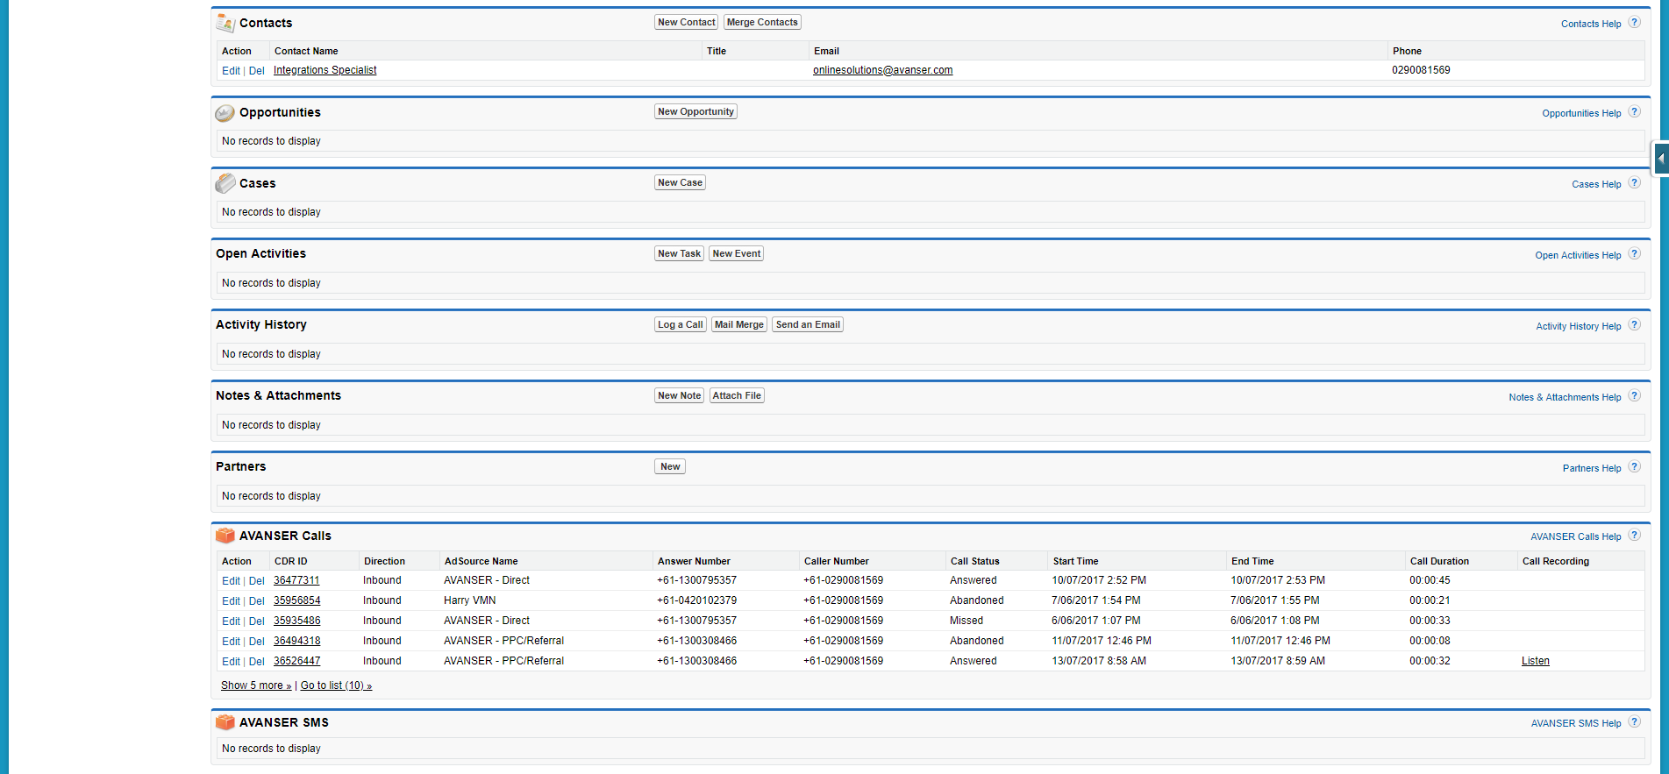The width and height of the screenshot is (1669, 774).
Task: Create a New Note
Action: pyautogui.click(x=679, y=396)
